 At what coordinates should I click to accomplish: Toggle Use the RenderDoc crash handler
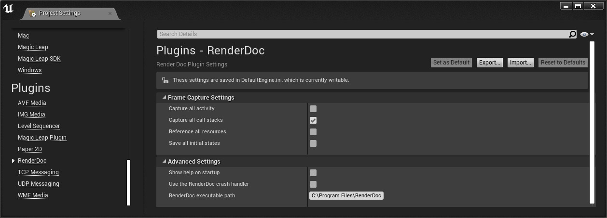tap(313, 184)
